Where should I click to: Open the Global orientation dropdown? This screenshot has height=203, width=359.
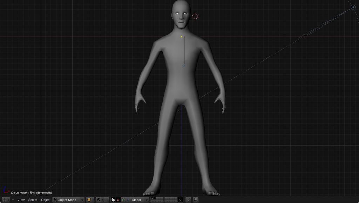(x=140, y=200)
